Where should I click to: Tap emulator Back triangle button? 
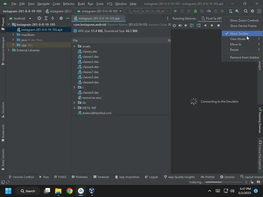pyautogui.click(x=205, y=25)
